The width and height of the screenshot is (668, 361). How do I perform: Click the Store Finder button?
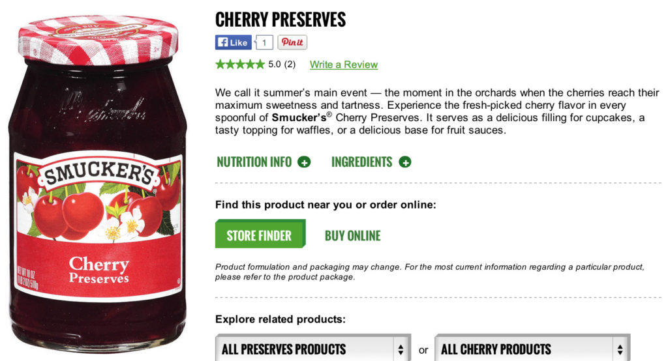tap(260, 234)
